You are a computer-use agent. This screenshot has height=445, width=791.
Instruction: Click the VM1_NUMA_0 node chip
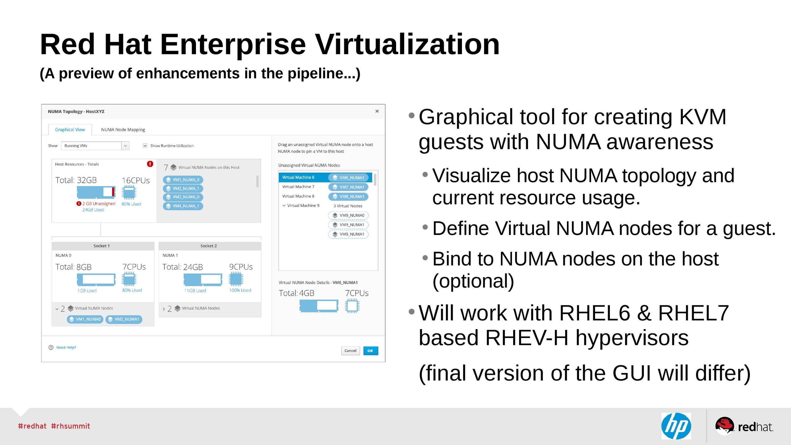[183, 180]
